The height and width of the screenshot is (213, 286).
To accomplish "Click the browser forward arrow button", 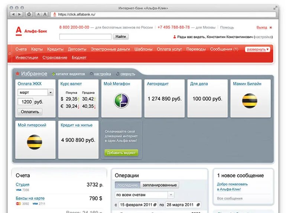I will (x=20, y=14).
